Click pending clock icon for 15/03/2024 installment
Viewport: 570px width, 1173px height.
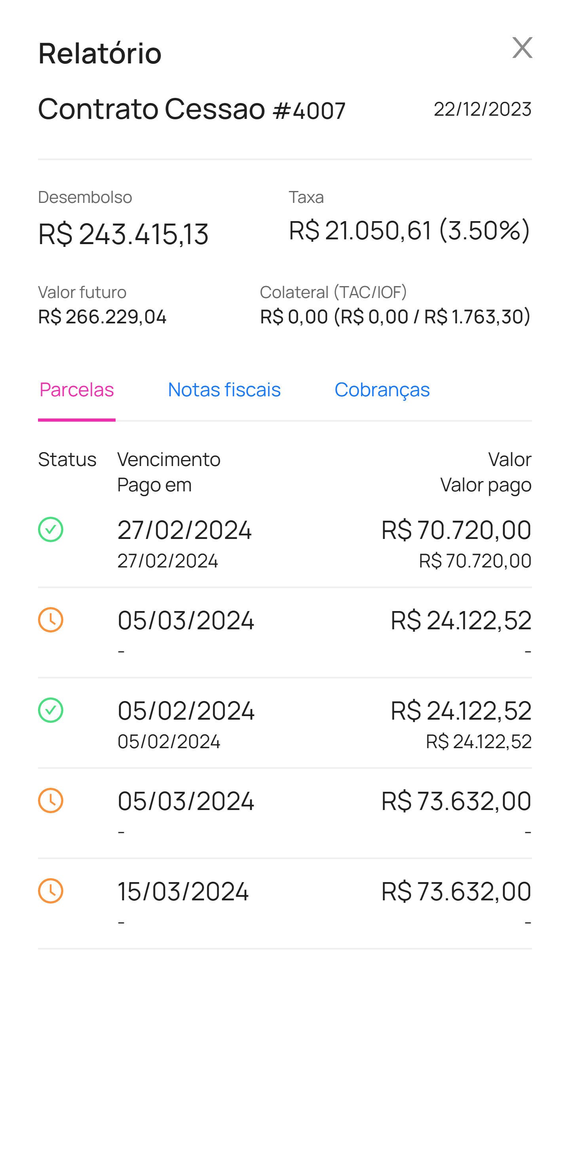click(x=51, y=890)
